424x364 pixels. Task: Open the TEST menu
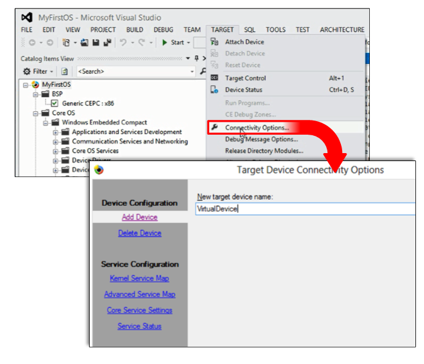click(x=302, y=30)
